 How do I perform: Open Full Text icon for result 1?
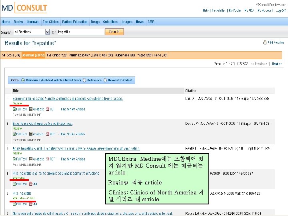(x=14, y=109)
